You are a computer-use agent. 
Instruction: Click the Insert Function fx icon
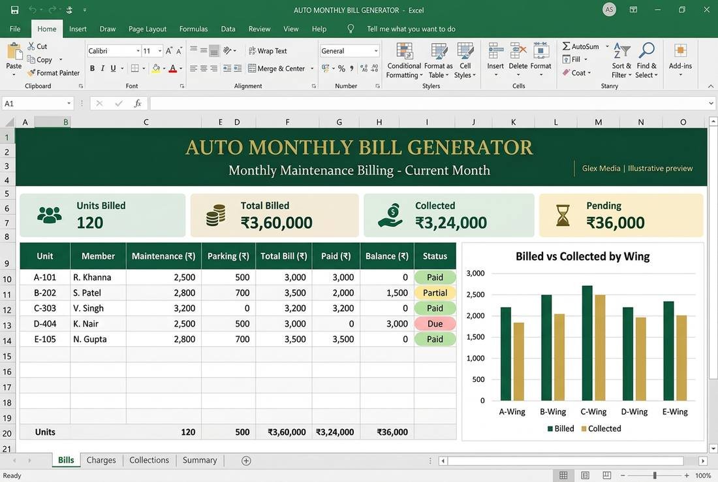point(137,104)
